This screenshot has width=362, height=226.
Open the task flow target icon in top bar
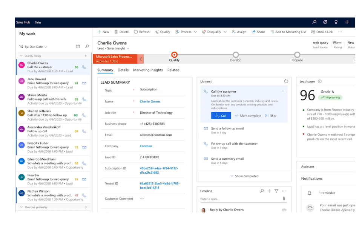(325, 22)
